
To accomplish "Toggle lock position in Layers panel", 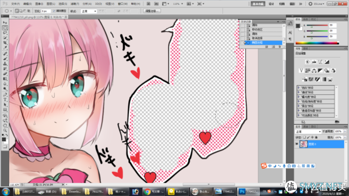I will (312, 137).
